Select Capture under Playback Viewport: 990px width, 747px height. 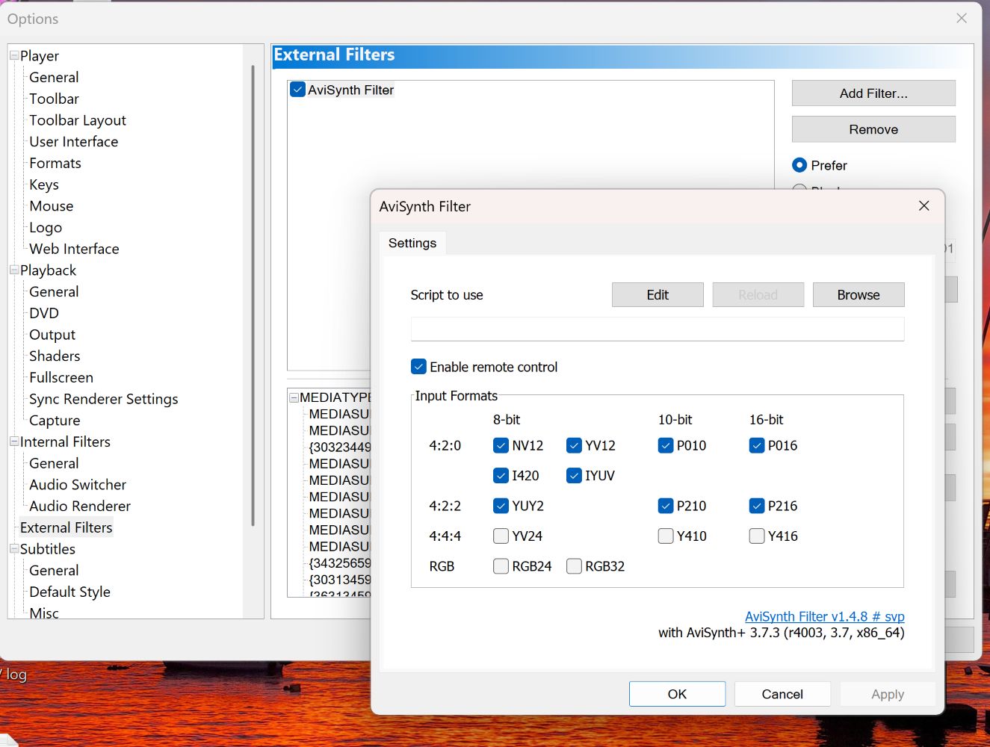coord(55,421)
